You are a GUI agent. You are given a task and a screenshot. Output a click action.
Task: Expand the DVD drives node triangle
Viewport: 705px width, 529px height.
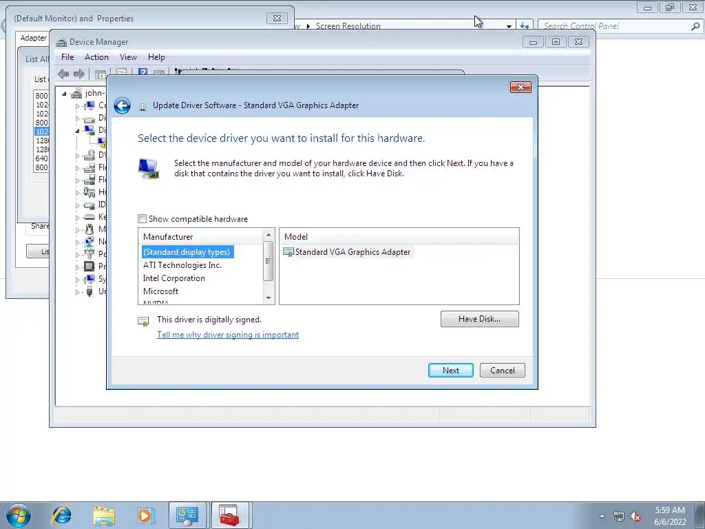coord(77,156)
